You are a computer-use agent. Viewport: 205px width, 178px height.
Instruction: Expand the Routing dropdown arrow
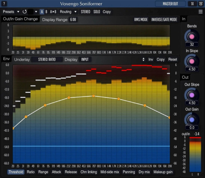pyautogui.click(x=75, y=12)
